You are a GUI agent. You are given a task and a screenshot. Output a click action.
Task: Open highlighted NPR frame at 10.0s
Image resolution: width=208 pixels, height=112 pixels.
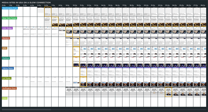[76, 52]
